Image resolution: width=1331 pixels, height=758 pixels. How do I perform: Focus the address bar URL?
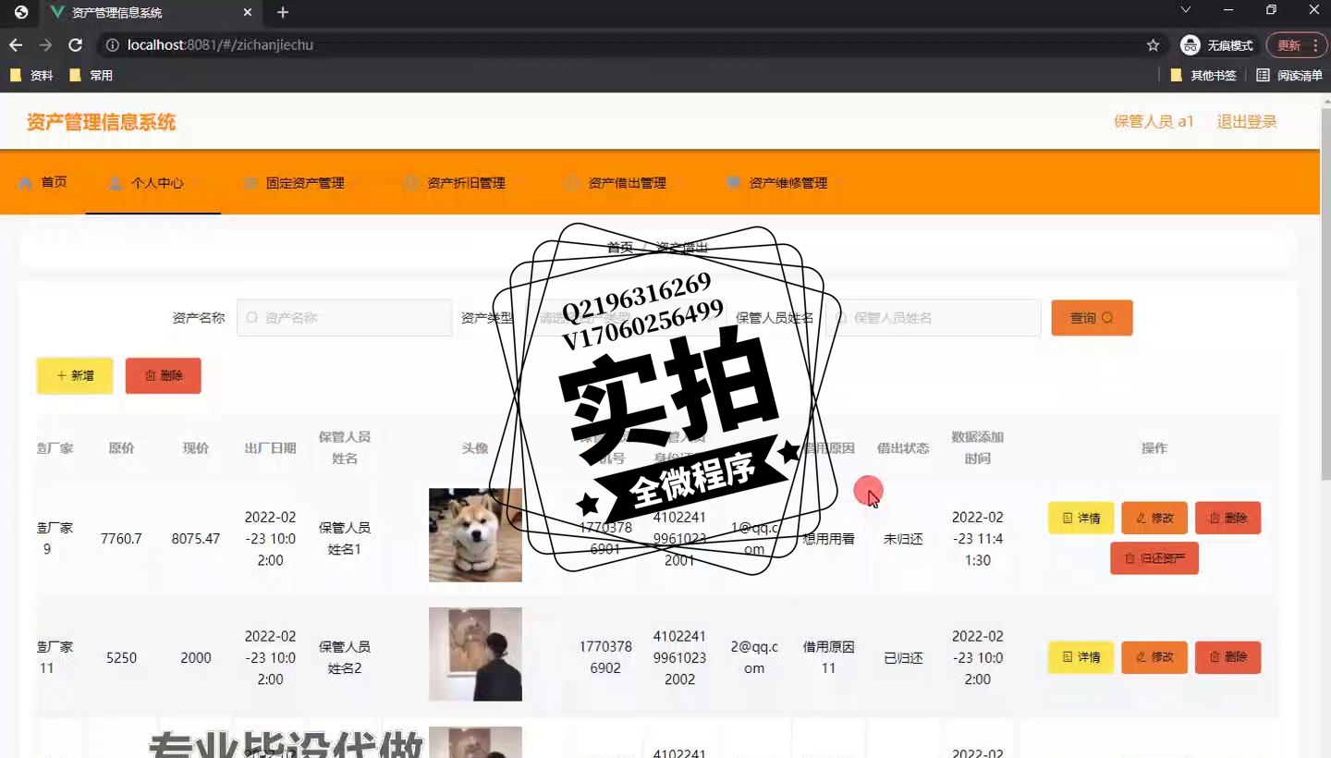coord(220,44)
